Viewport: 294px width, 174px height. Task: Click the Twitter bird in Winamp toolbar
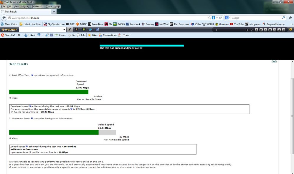click(x=90, y=29)
